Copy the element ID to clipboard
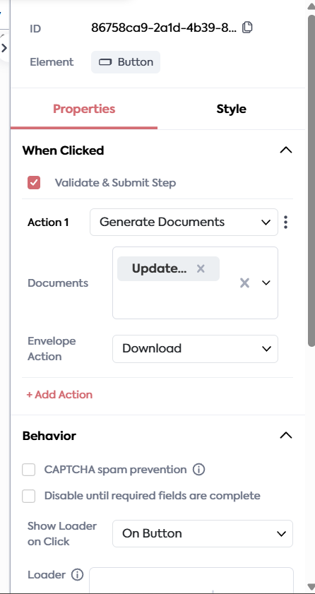Image resolution: width=315 pixels, height=594 pixels. pos(247,28)
